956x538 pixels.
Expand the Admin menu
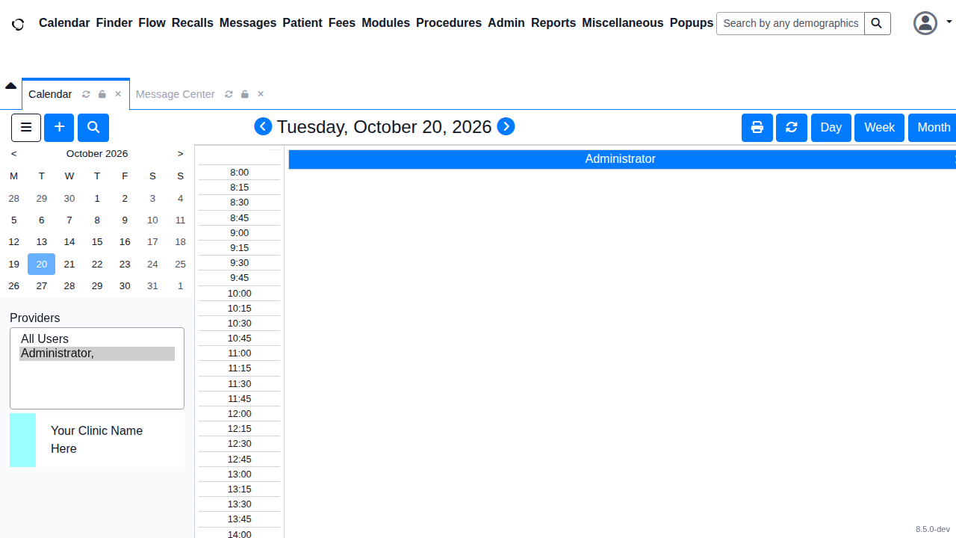tap(506, 23)
